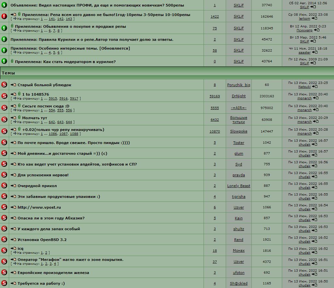Jump to newest post in '1 to 1048576'
The image size is (334, 288).
[x=13, y=94]
